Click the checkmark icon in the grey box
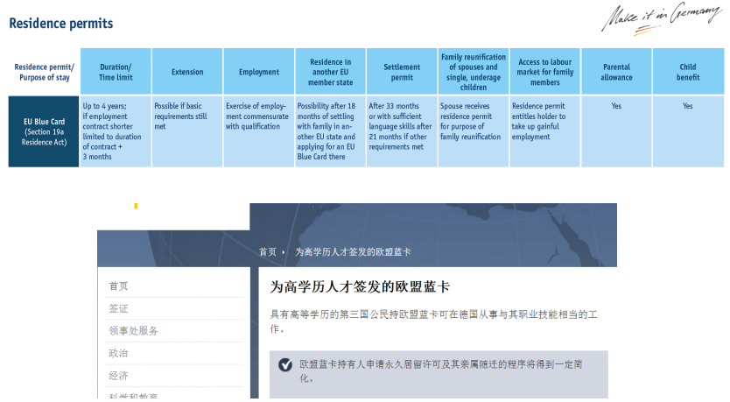The height and width of the screenshot is (402, 730). (285, 364)
